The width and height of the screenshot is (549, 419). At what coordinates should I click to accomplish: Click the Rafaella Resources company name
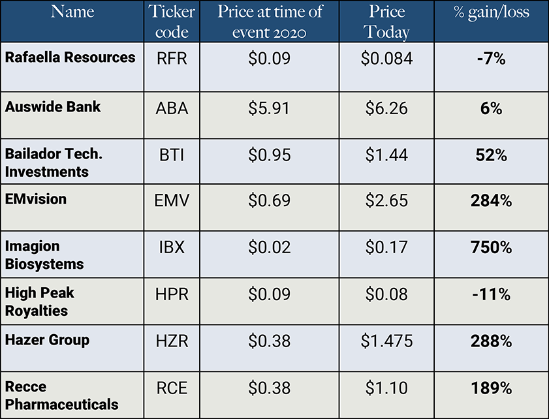tap(70, 57)
